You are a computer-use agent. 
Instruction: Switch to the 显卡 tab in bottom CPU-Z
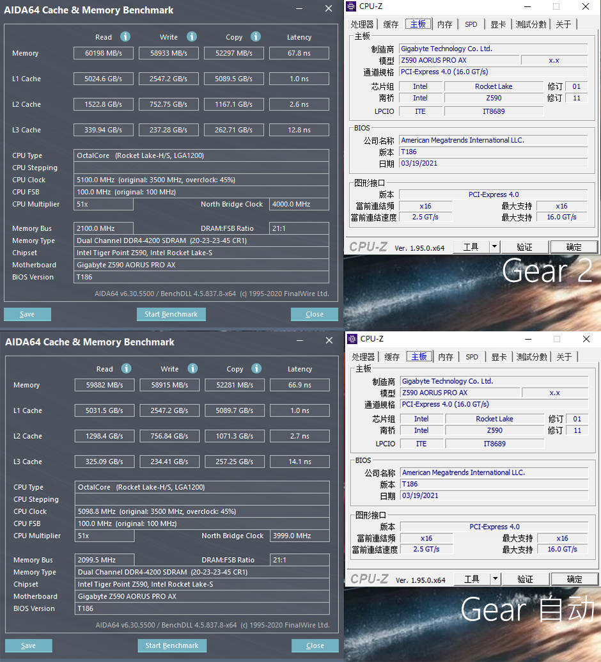[x=499, y=356]
